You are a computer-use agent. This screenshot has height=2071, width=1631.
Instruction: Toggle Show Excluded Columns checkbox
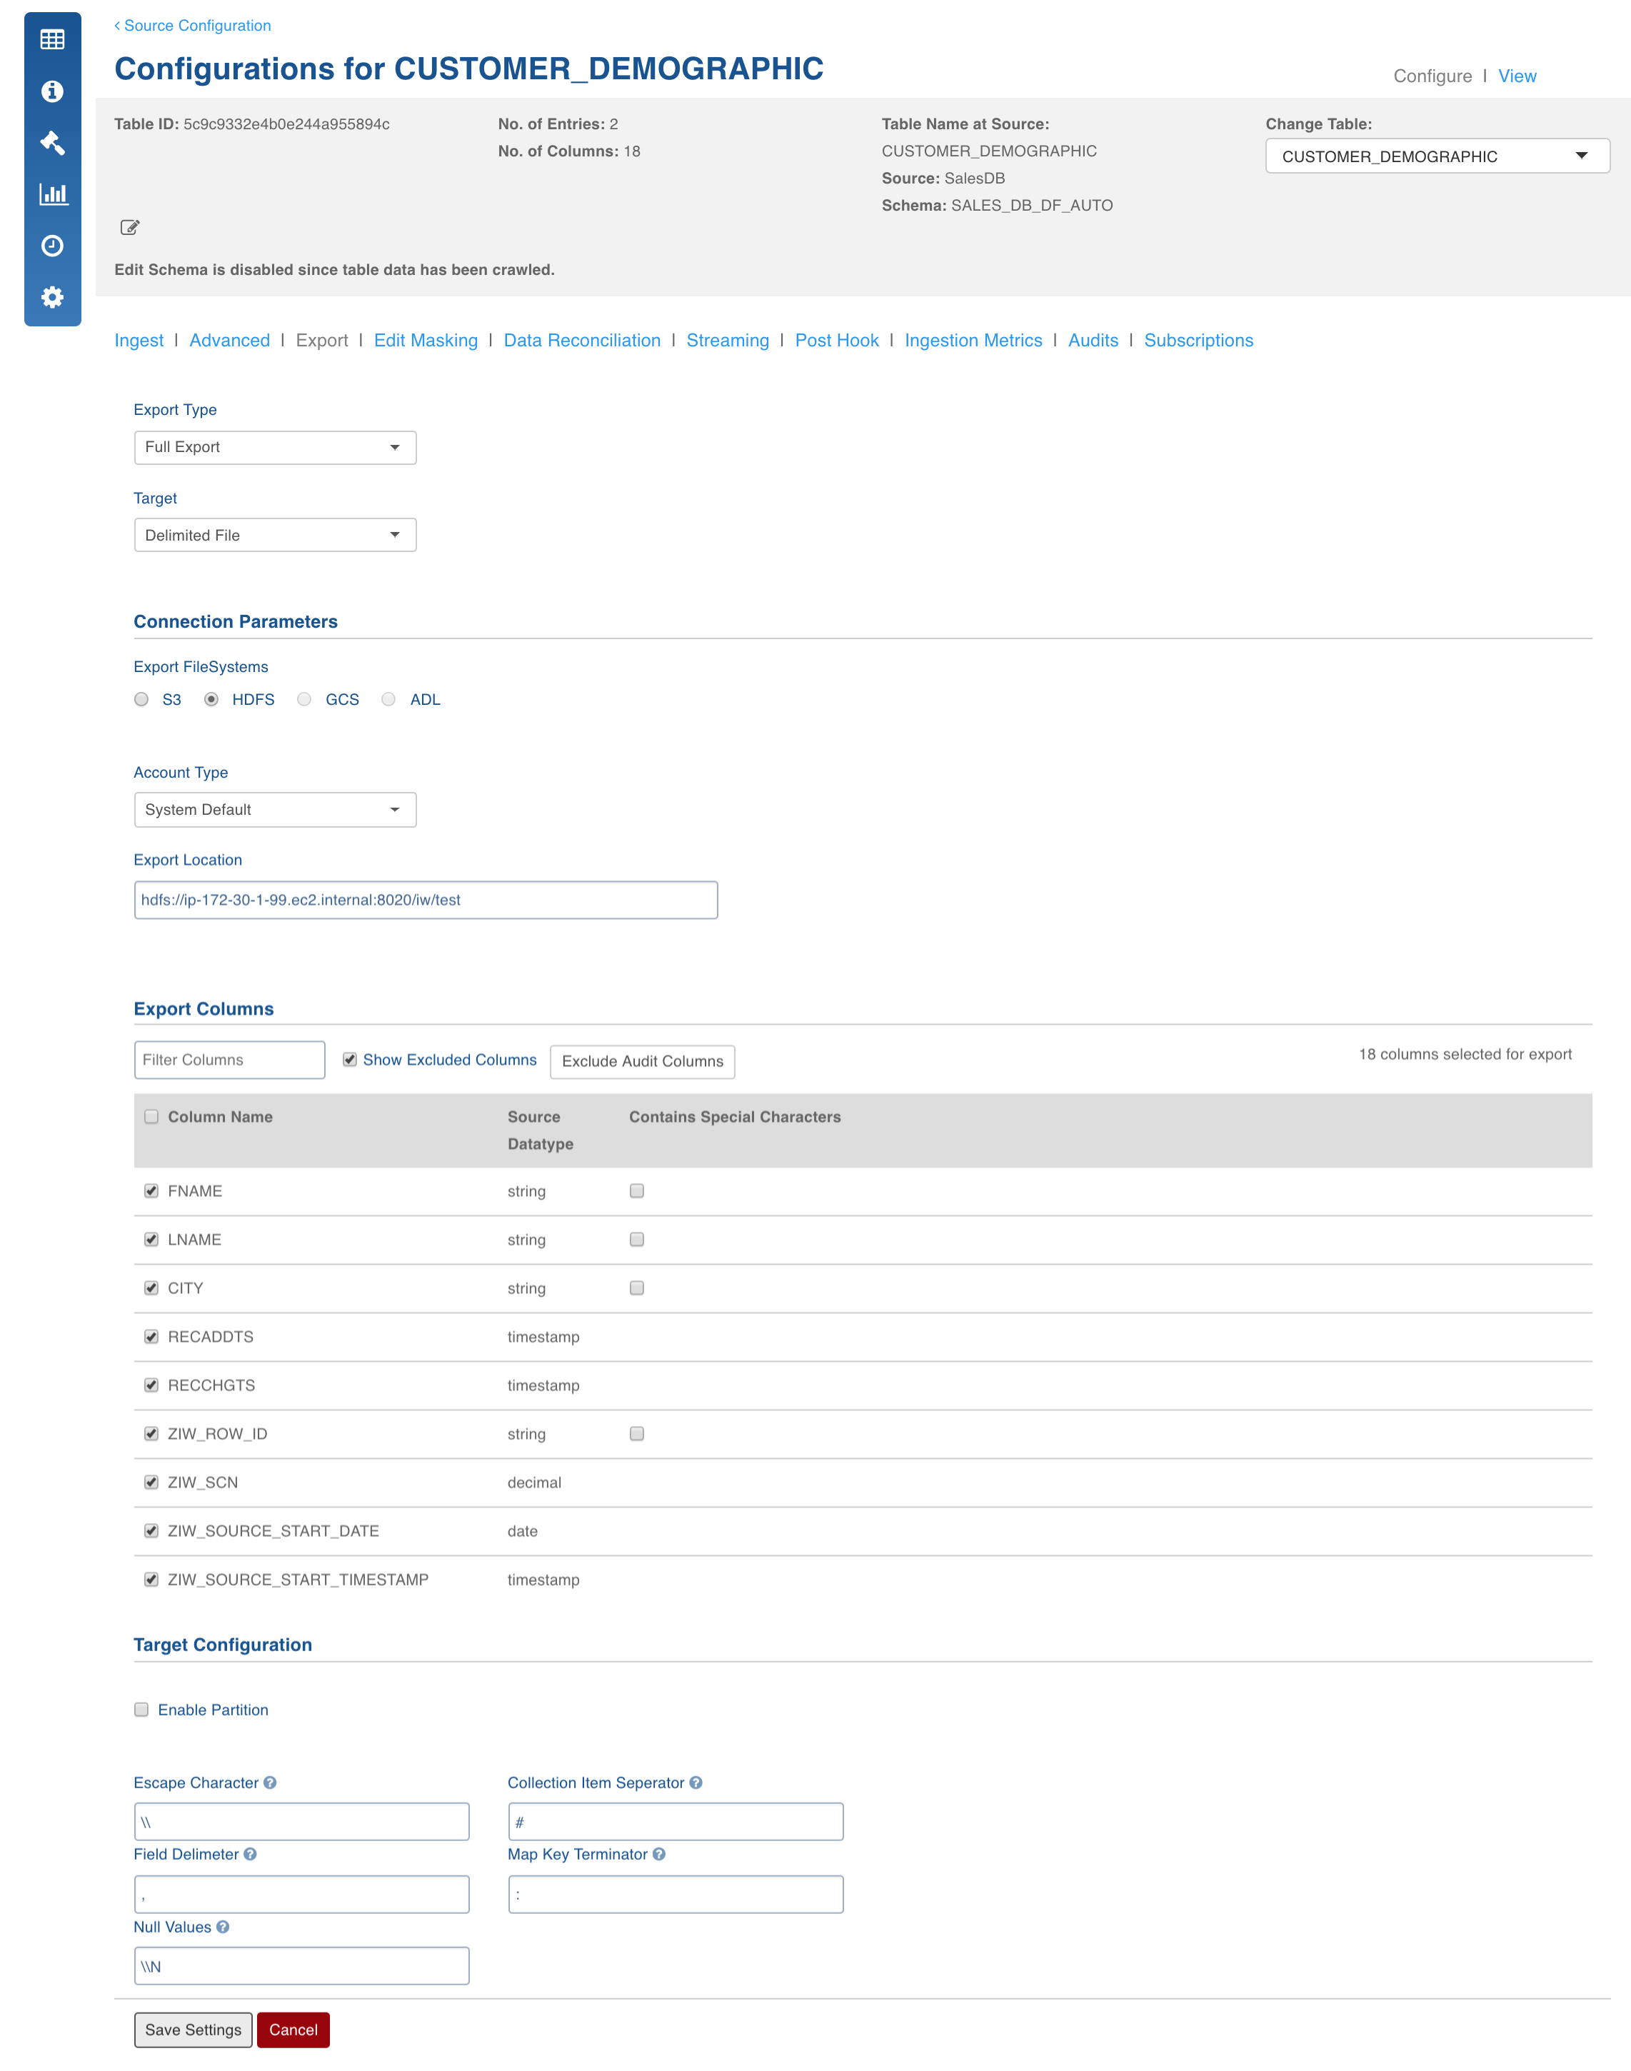[349, 1060]
